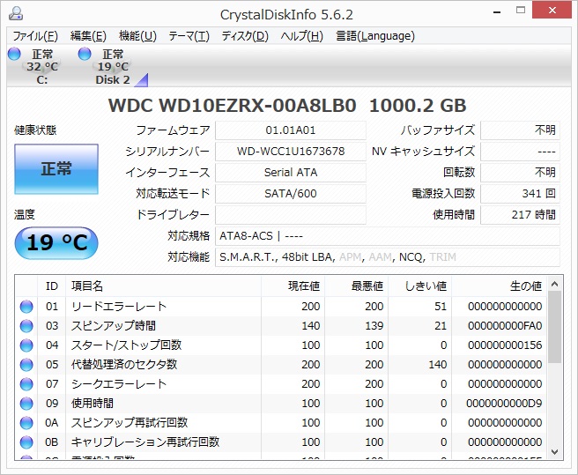Open the ディスク(D) menu
578x475 pixels.
point(245,36)
